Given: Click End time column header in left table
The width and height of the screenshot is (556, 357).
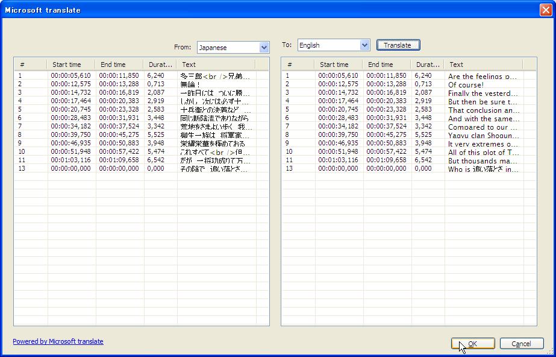Looking at the screenshot, I should pos(119,65).
